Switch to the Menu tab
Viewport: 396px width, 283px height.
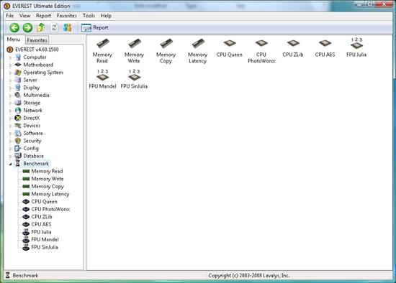coord(14,40)
